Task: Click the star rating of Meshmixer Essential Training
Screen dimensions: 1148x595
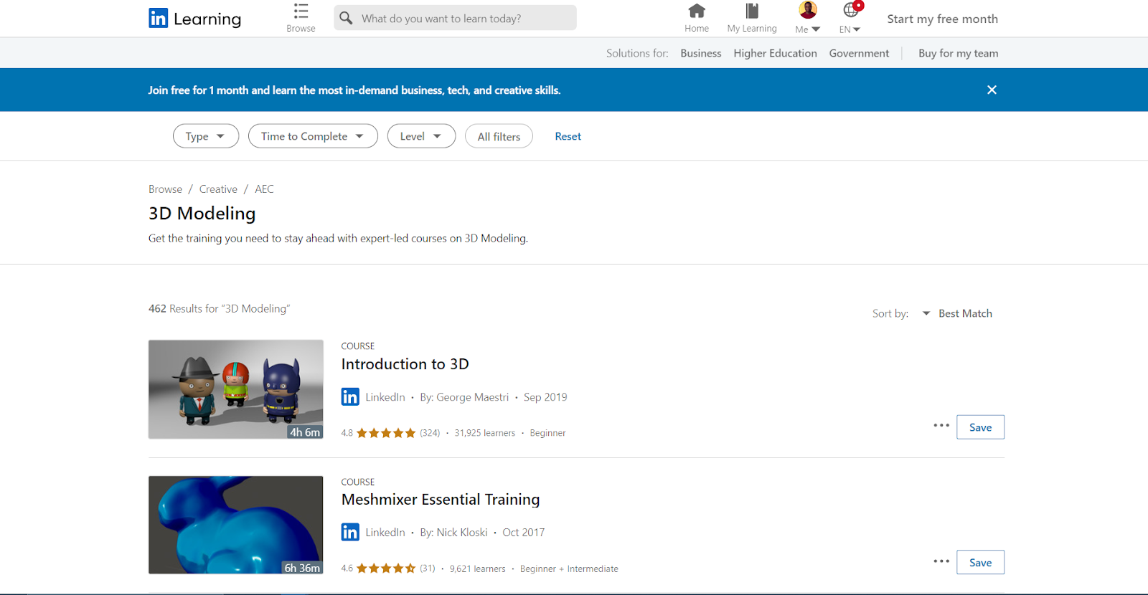Action: (386, 568)
